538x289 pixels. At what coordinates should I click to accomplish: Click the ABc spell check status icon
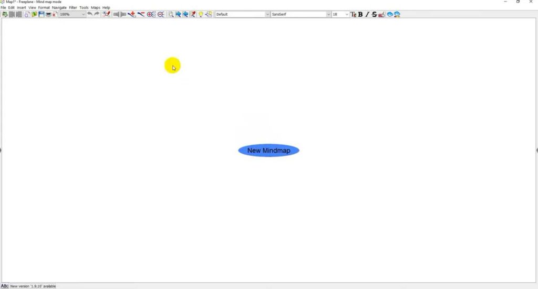(4, 286)
